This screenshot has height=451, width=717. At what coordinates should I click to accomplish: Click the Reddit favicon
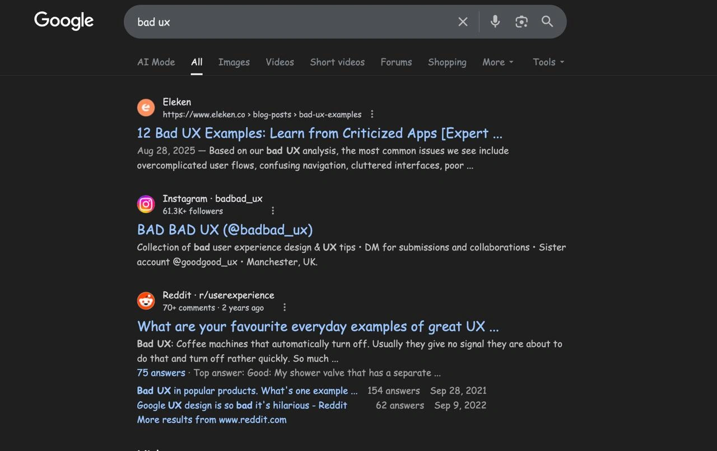click(146, 301)
